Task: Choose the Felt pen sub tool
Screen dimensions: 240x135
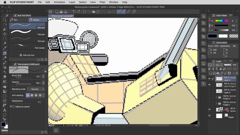Action: pyautogui.click(x=27, y=33)
